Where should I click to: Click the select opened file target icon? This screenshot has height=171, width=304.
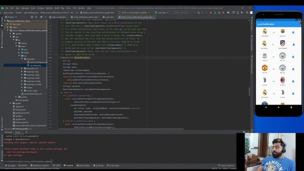pyautogui.click(x=32, y=17)
